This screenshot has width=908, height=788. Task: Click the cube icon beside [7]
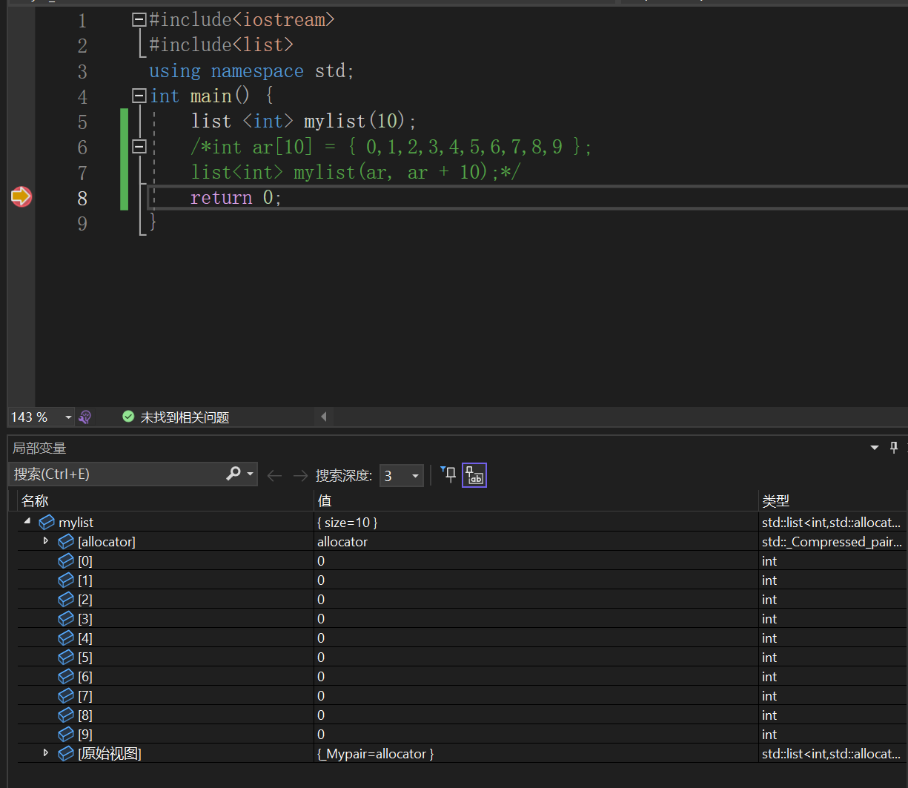(x=66, y=696)
